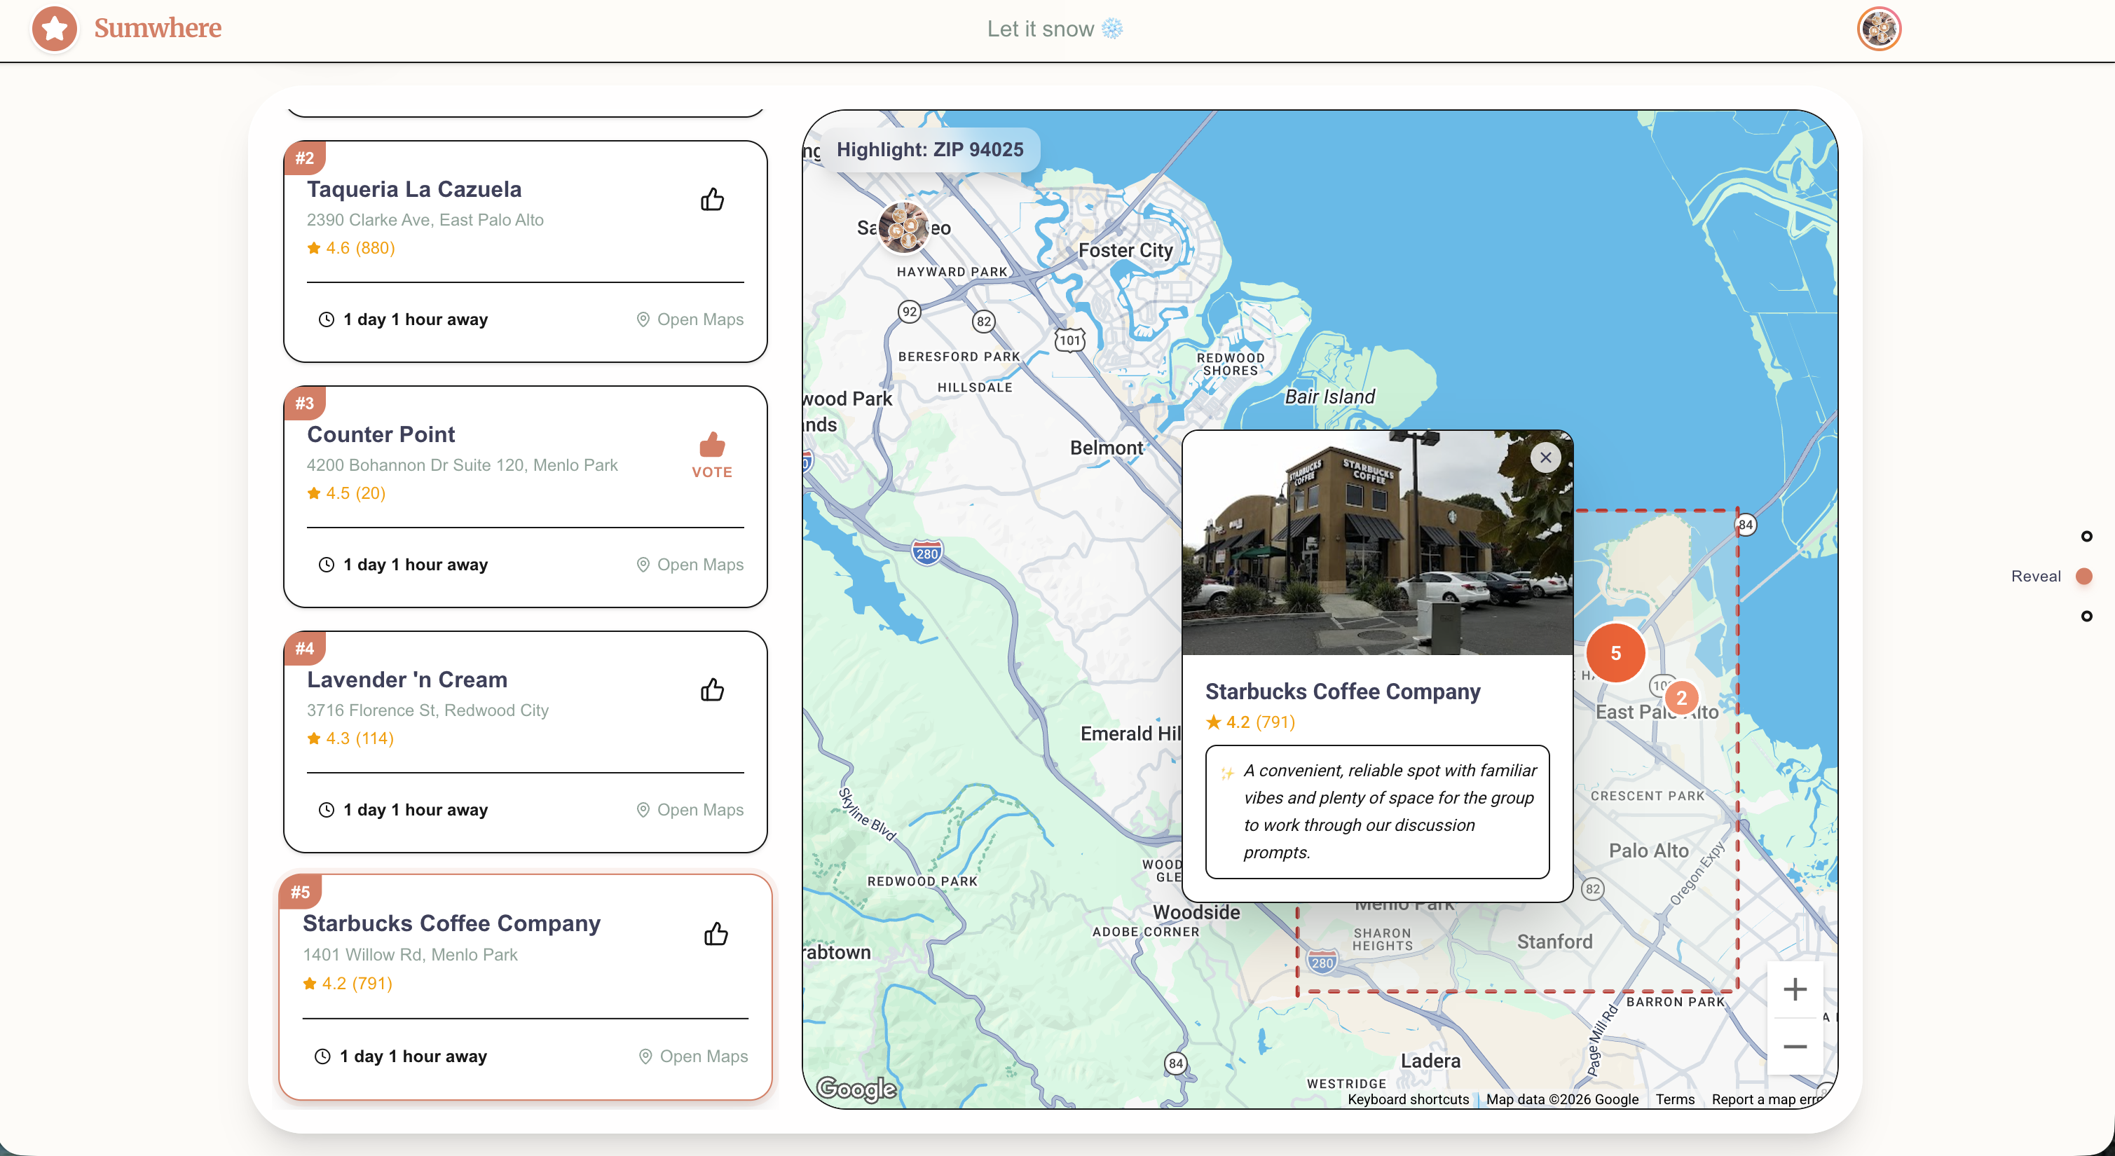Select the bottom page navigation dot
This screenshot has height=1156, width=2115.
click(x=2086, y=616)
